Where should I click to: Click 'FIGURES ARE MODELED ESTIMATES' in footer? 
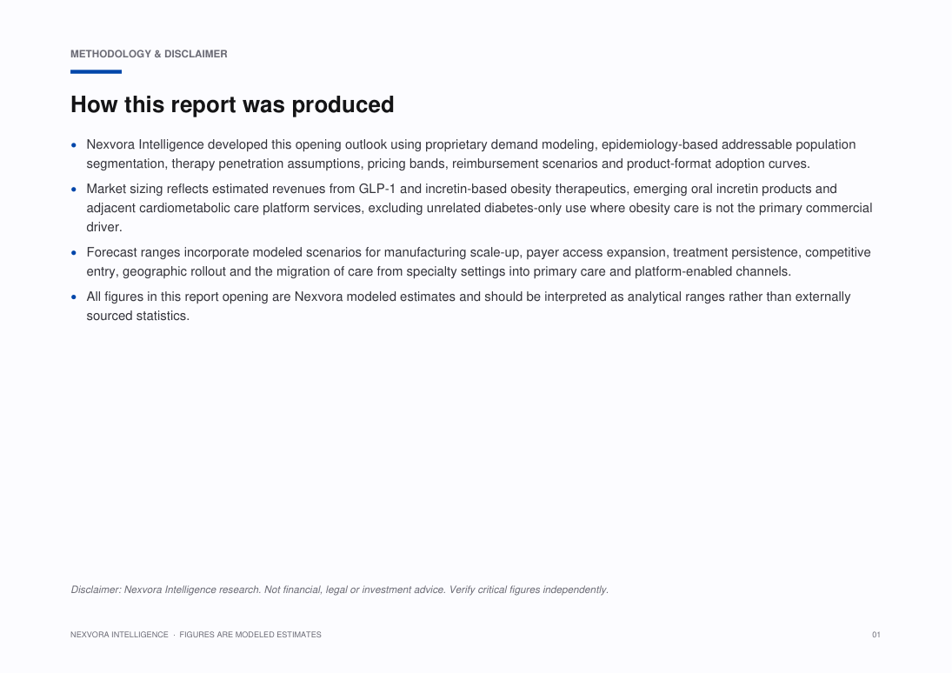pos(250,635)
